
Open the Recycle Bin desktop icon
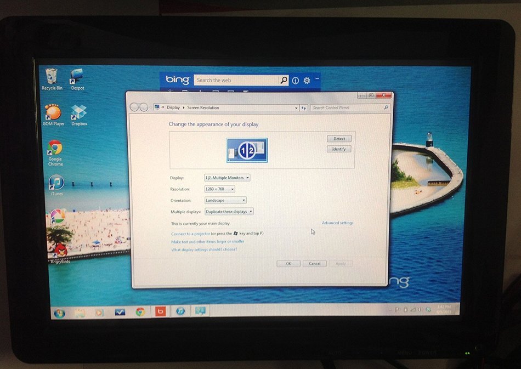click(52, 79)
